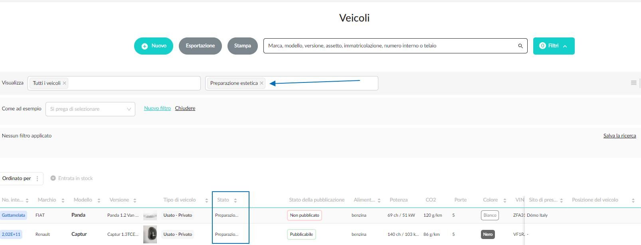
Task: Remove the 'Tutti i veicoli' tag
Action: [64, 83]
